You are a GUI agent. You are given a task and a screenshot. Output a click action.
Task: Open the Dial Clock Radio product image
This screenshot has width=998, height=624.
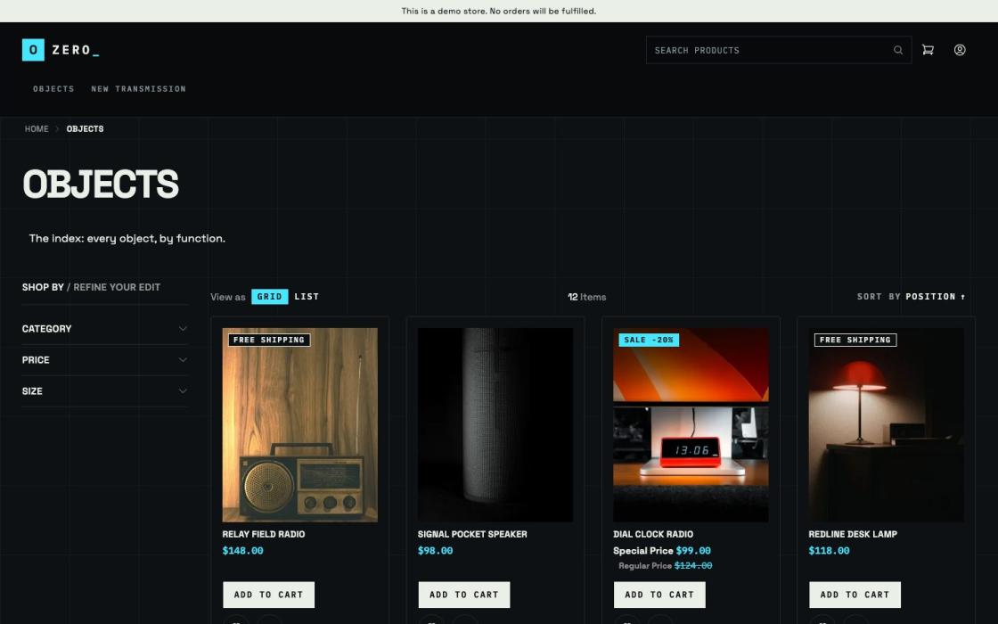691,424
